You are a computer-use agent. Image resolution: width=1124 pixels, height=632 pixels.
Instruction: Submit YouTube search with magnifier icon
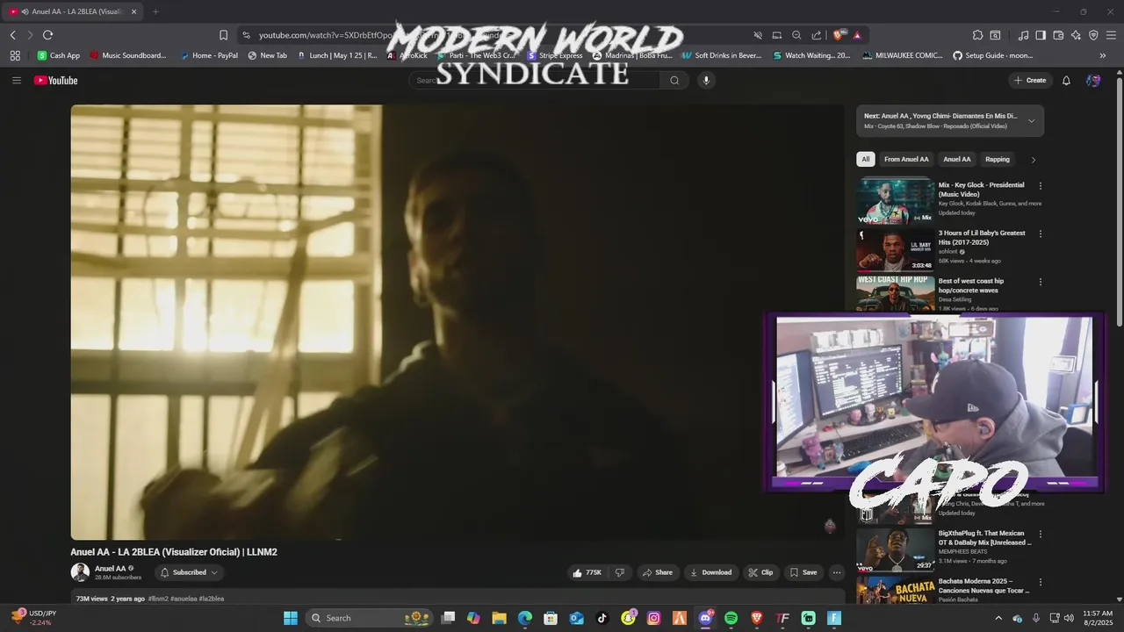click(x=674, y=80)
